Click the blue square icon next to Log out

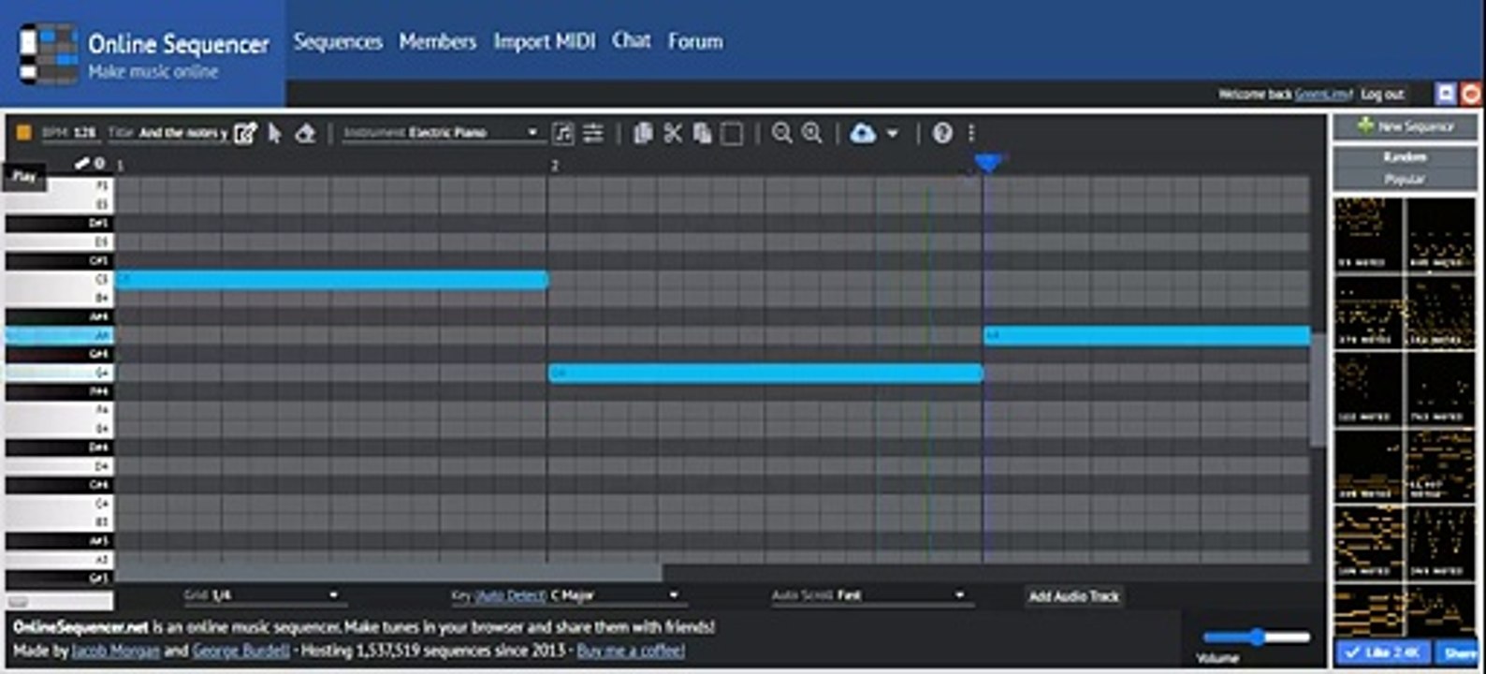point(1446,94)
